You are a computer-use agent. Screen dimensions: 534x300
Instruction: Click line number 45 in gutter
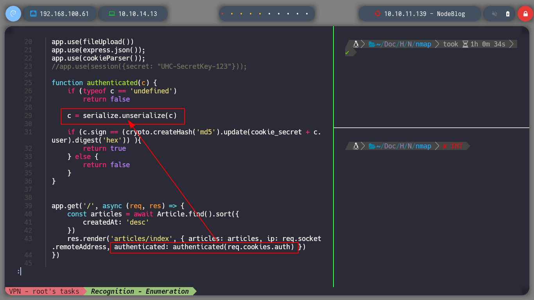(28, 263)
